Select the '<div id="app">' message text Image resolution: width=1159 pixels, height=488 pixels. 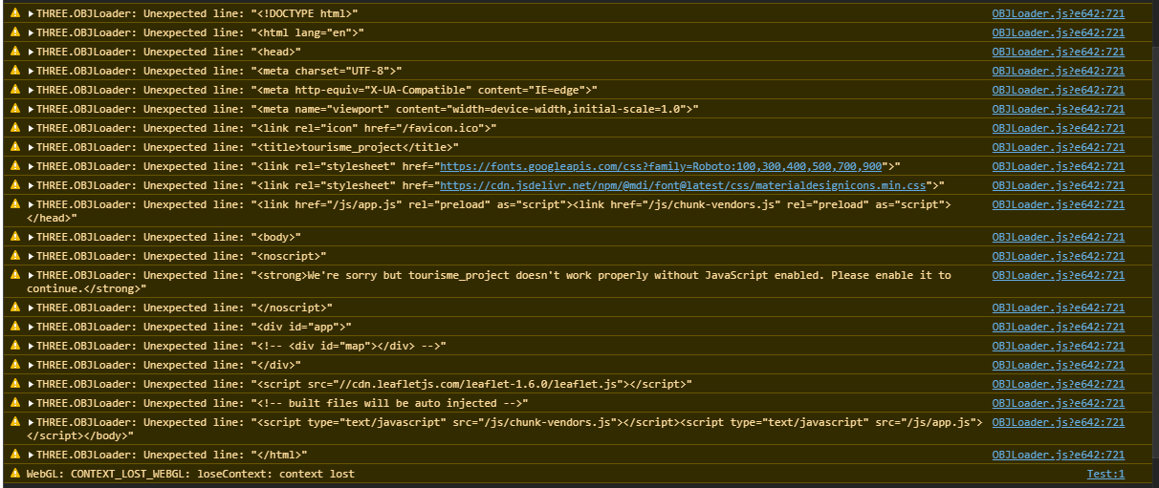(302, 327)
